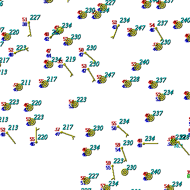The height and width of the screenshot is (190, 190).
Task: Click the station dot next to 48/42
Action: tap(50, 38)
